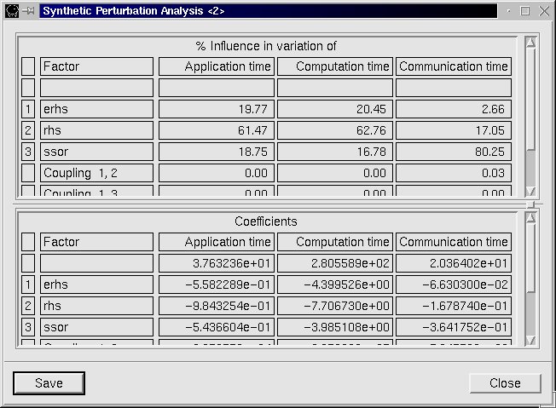
Task: Select Communication time header in influence table
Action: pyautogui.click(x=454, y=66)
